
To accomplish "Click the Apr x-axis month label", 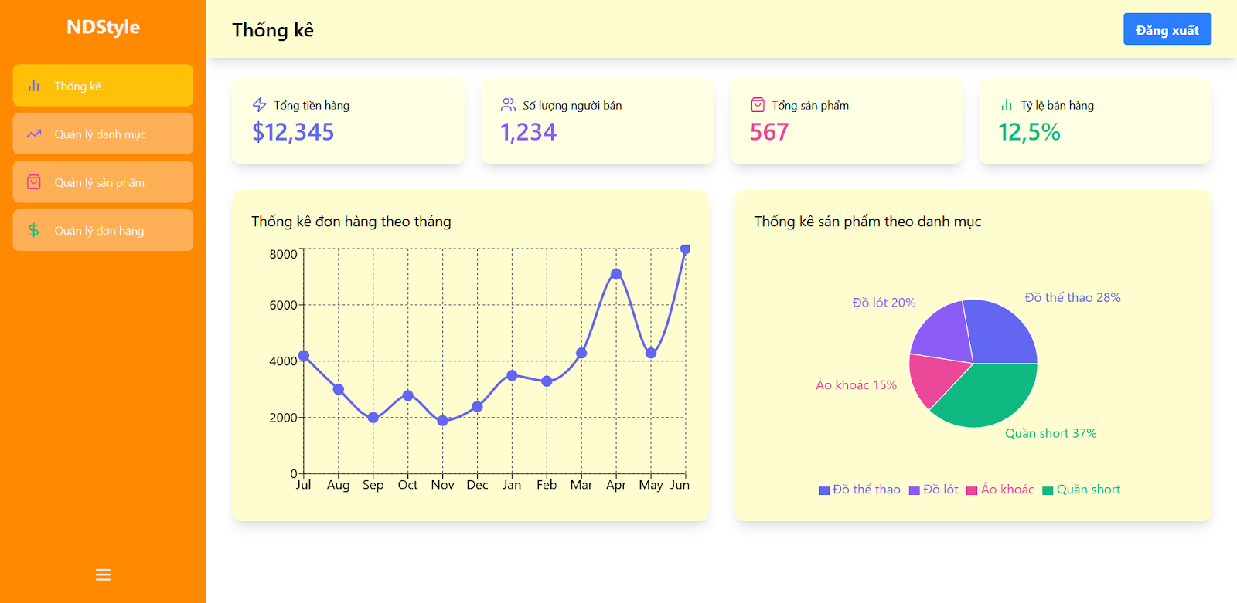I will pos(616,485).
